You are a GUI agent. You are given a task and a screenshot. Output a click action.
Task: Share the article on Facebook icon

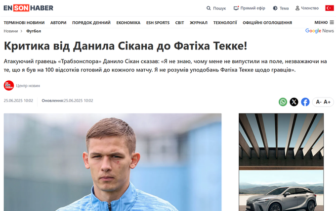[x=305, y=102]
